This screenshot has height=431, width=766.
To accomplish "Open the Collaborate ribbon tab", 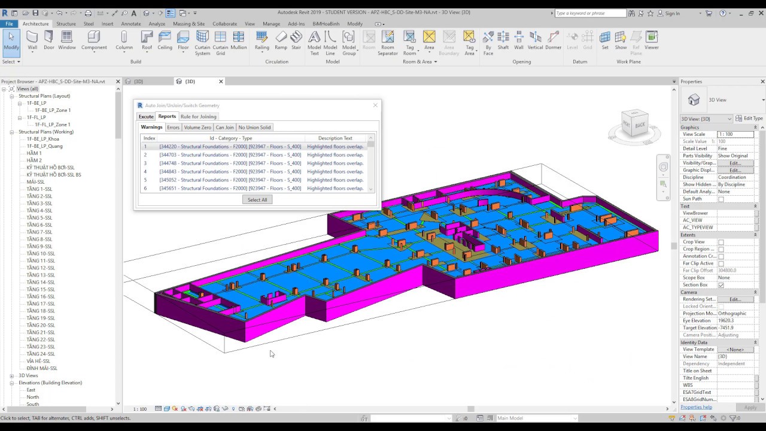I will (x=224, y=24).
